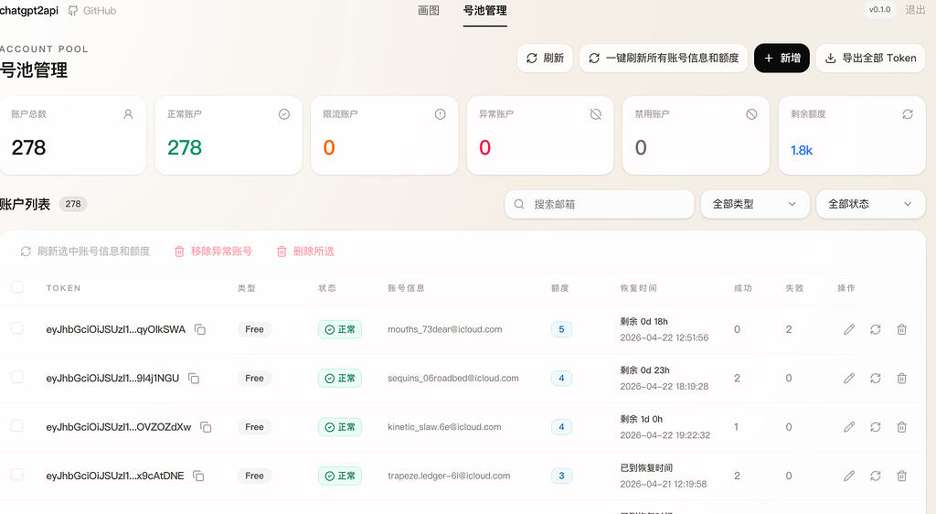
Task: Focus the 搜索邮箱 search field
Action: point(600,204)
